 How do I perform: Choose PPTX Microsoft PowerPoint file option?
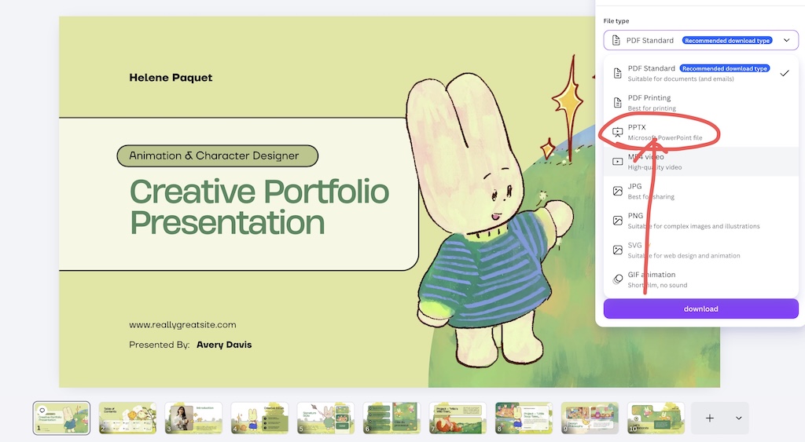point(700,133)
